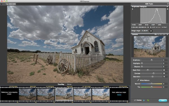The height and width of the screenshot is (106, 169).
Task: Click the Brightness value field
Action: [x=165, y=60]
